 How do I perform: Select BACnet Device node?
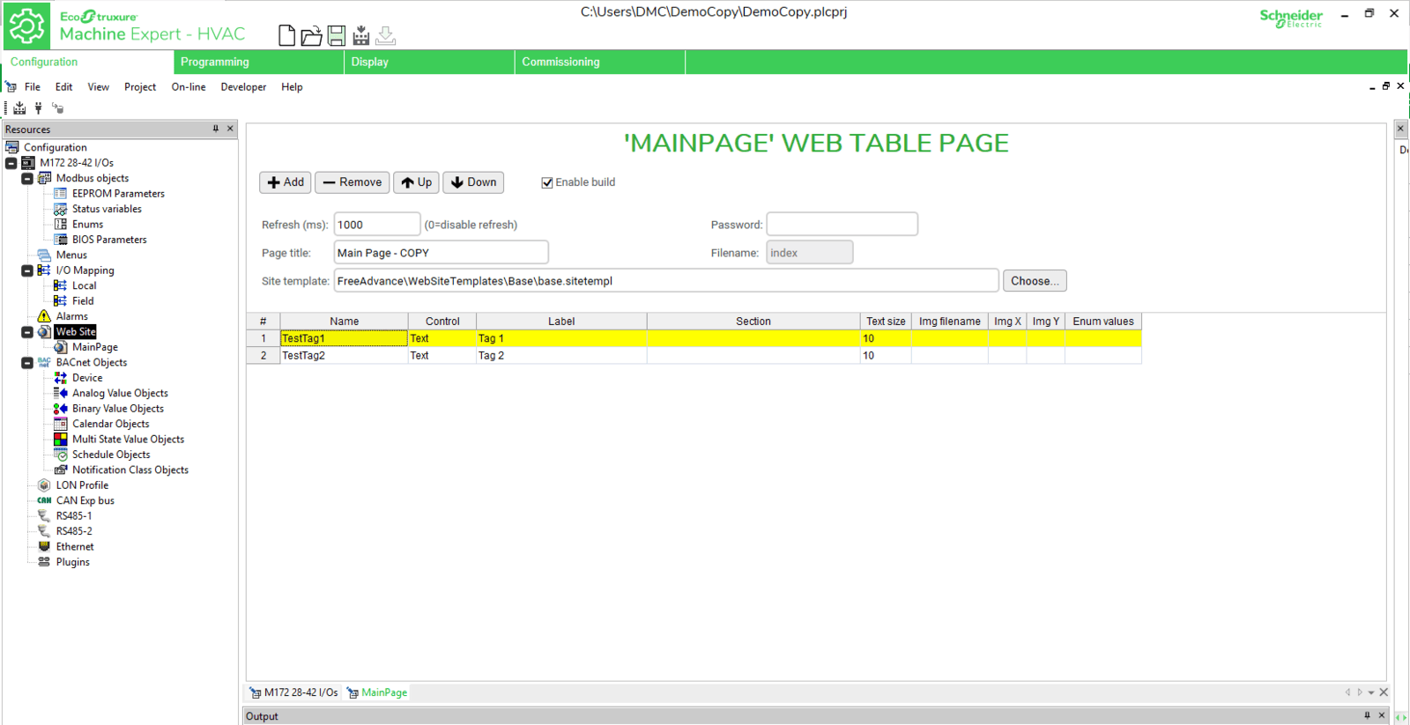[87, 378]
